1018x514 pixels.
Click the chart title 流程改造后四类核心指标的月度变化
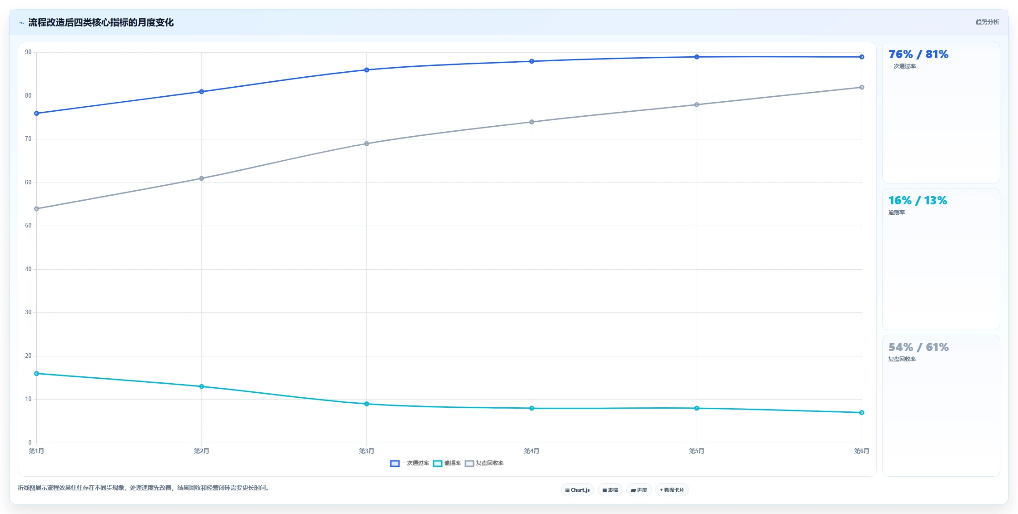101,23
